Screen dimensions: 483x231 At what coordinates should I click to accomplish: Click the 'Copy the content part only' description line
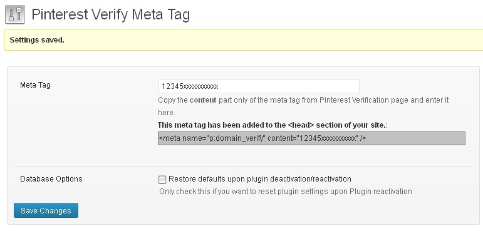[x=303, y=100]
